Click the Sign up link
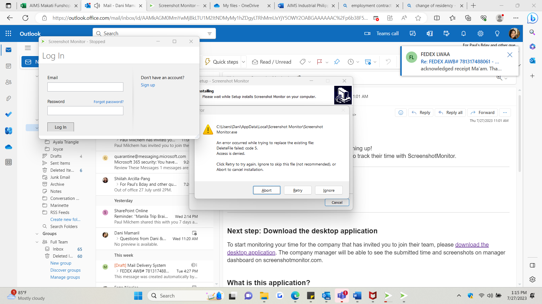 148,85
